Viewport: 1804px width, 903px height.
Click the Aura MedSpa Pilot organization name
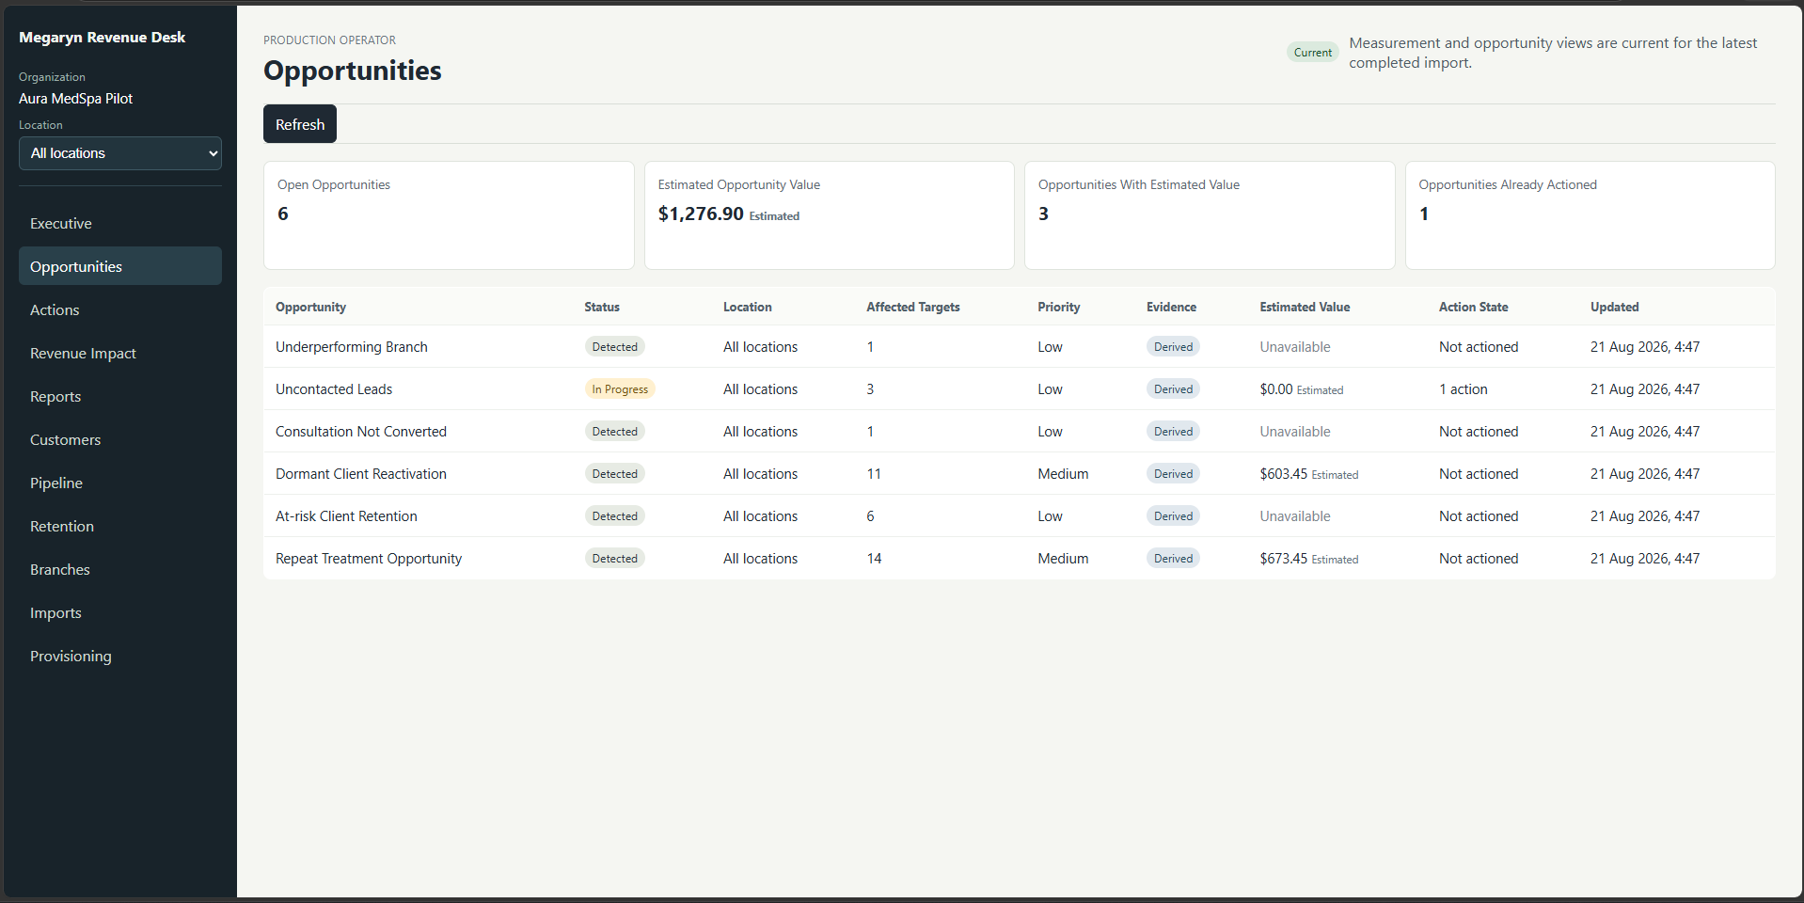(75, 99)
